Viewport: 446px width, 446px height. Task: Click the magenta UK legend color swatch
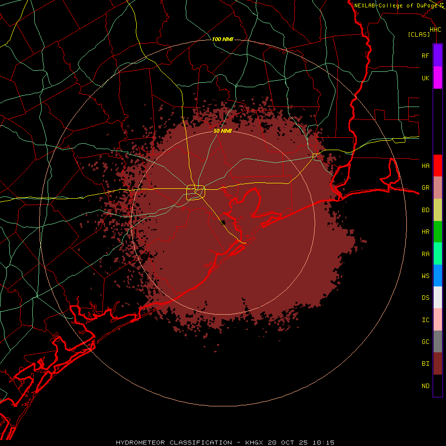(x=438, y=78)
